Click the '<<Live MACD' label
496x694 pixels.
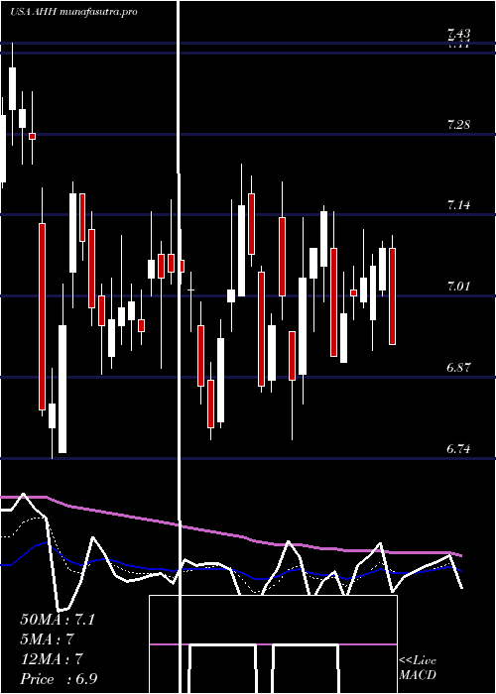(418, 667)
